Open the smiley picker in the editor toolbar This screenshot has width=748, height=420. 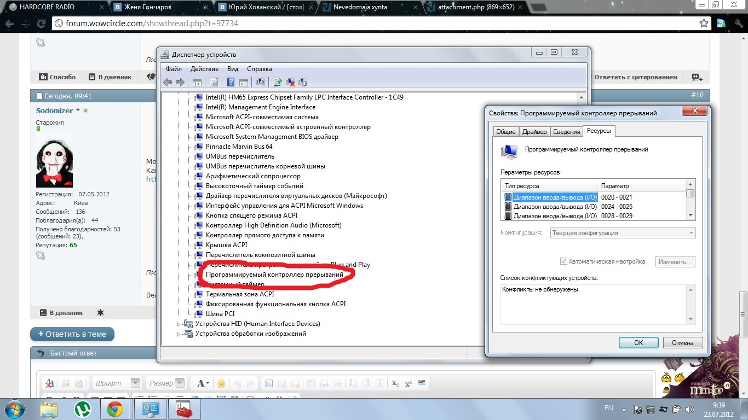coord(221,383)
